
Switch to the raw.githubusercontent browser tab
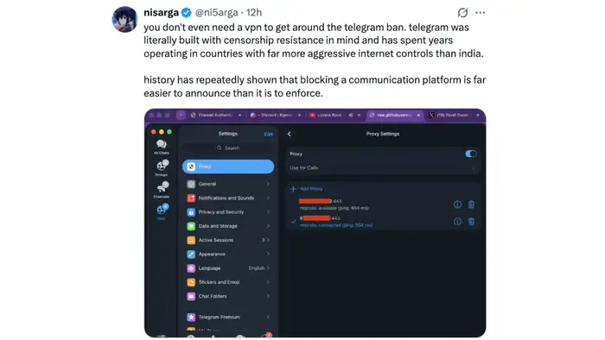(x=394, y=115)
